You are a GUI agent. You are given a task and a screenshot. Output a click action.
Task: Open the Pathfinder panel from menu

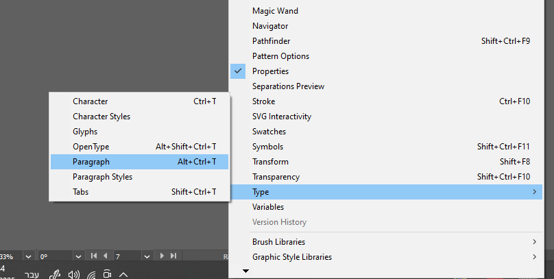(x=271, y=41)
